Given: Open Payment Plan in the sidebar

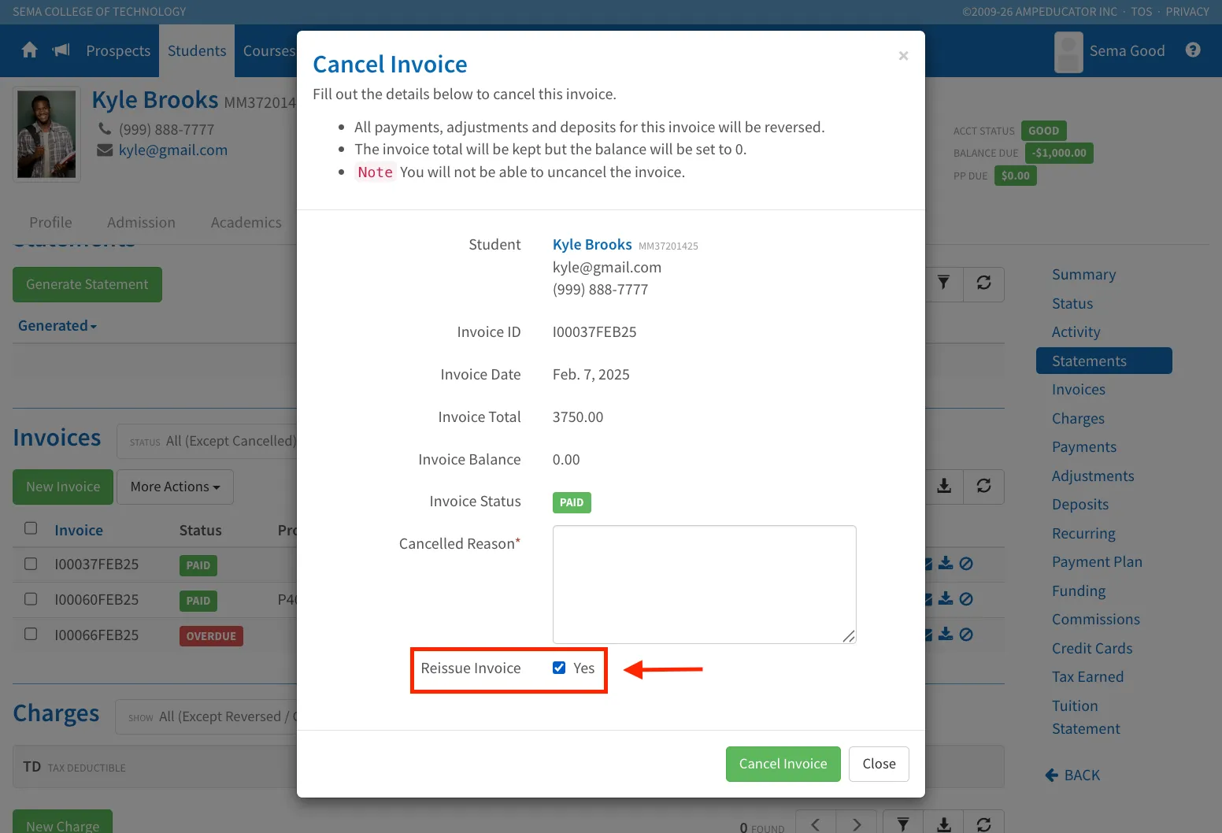Looking at the screenshot, I should coord(1097,562).
